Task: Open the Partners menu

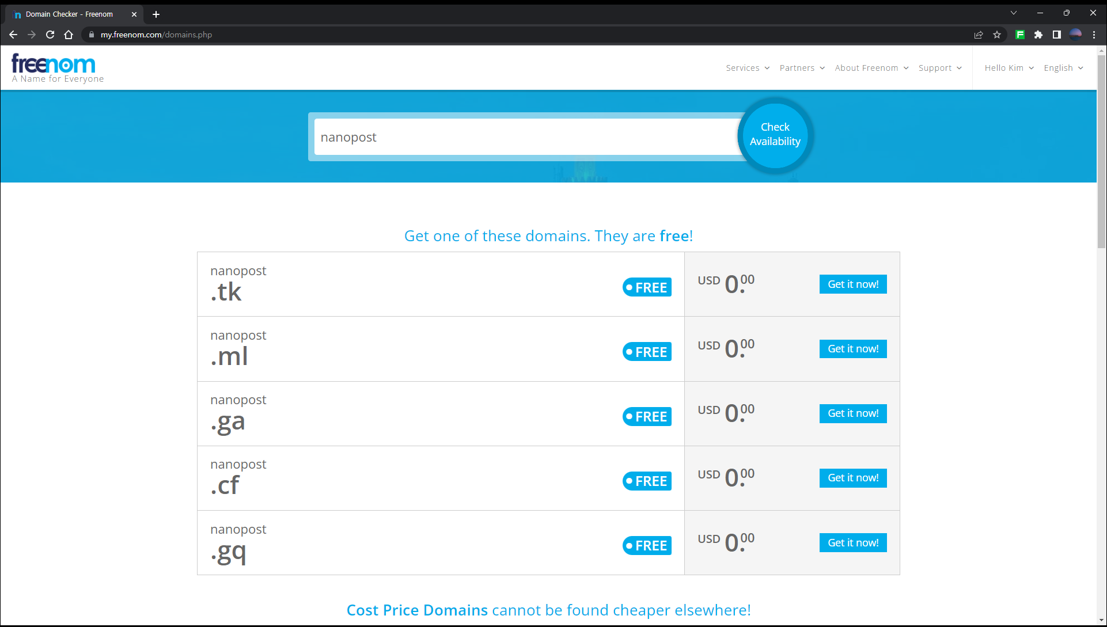Action: point(802,68)
